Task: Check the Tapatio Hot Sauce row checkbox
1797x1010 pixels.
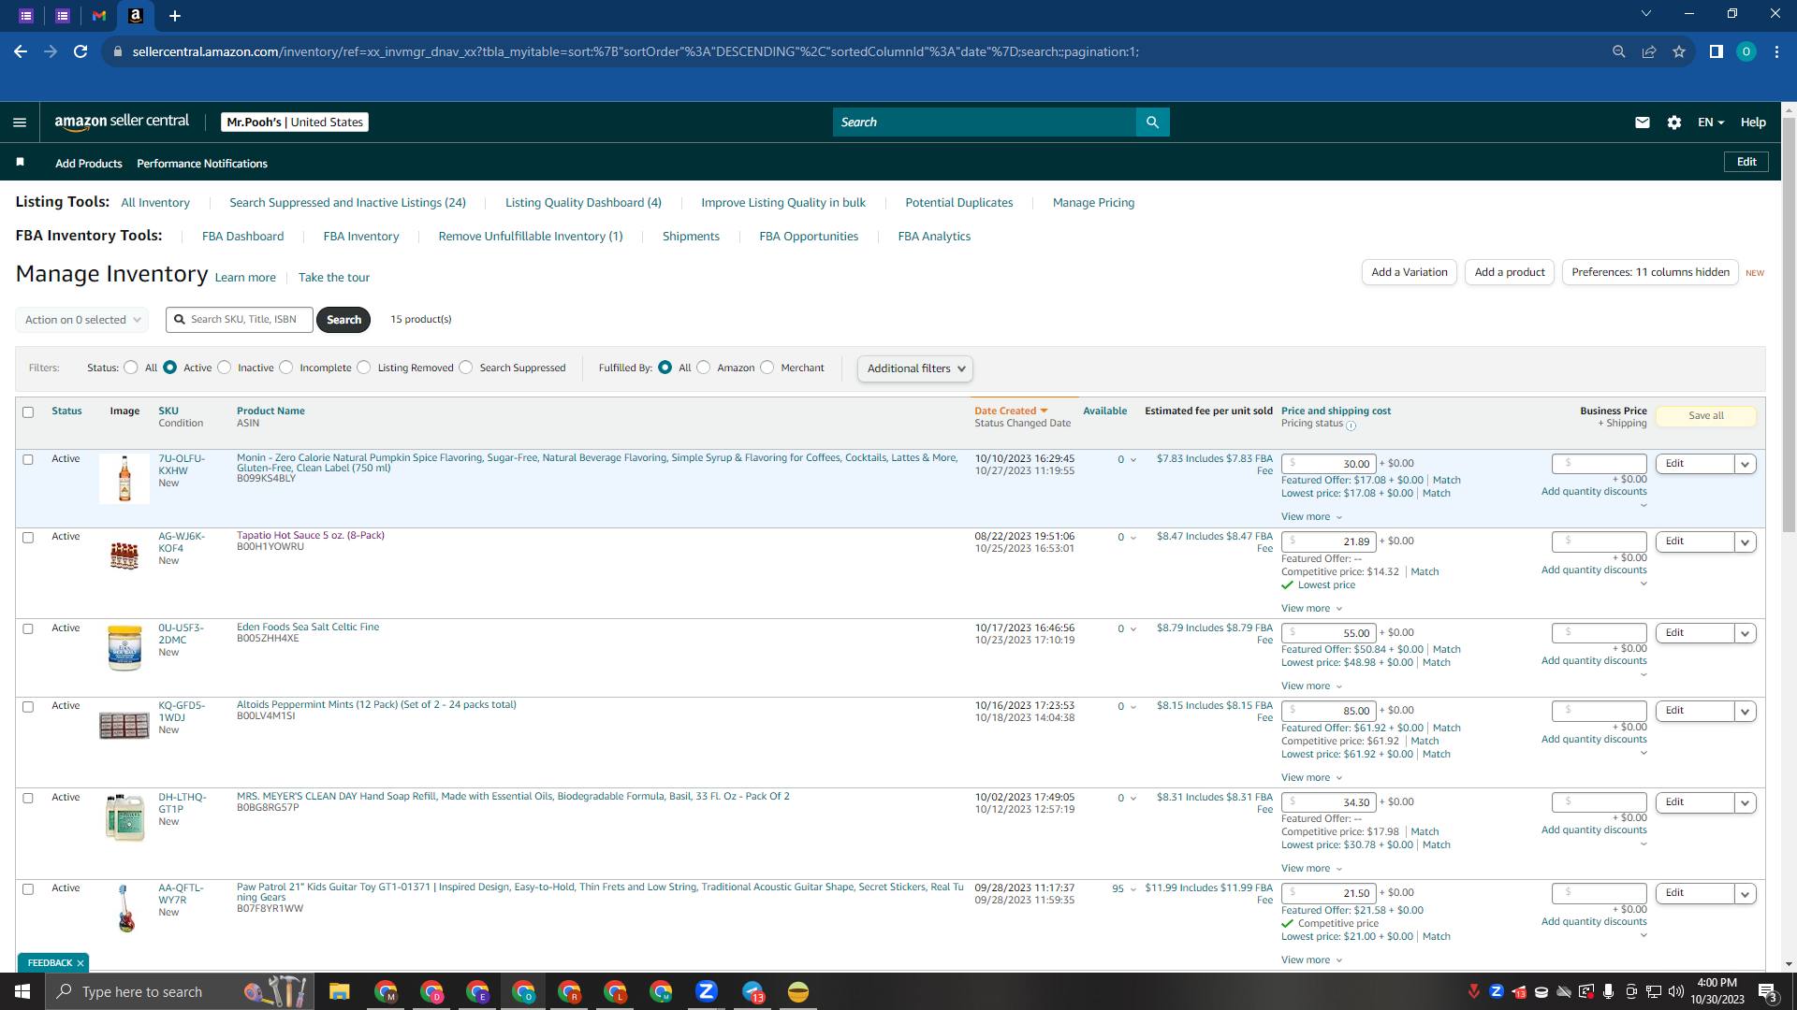Action: 28,538
